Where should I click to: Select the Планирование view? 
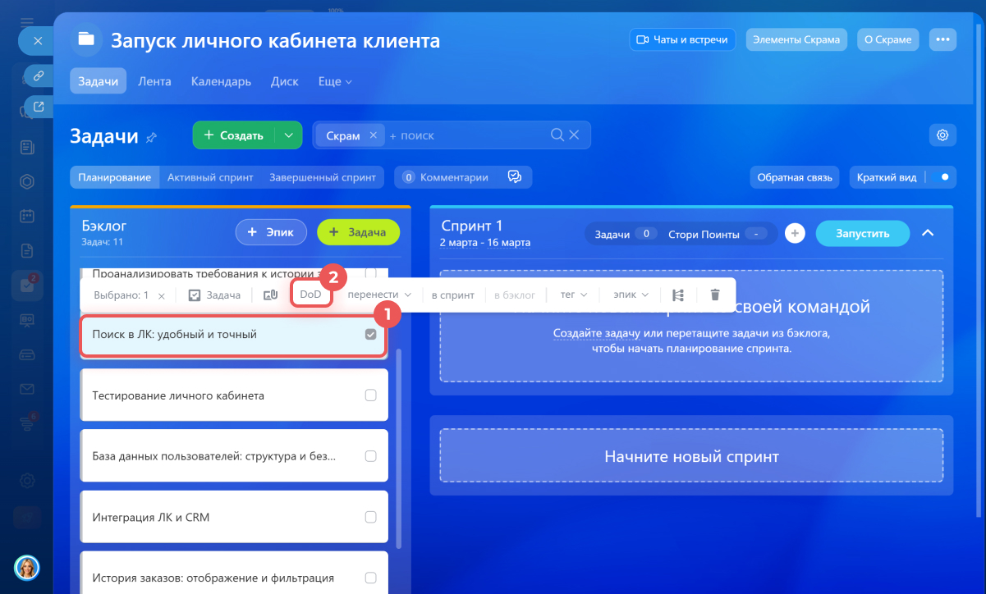[x=114, y=176]
